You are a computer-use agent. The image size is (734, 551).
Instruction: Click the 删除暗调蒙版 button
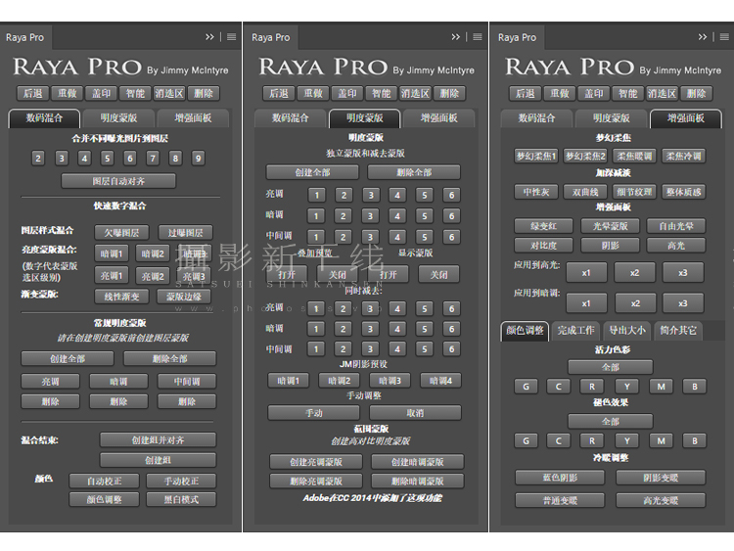tap(418, 481)
